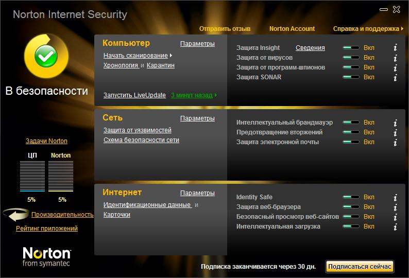Click Интернет section heading
The height and width of the screenshot is (278, 409).
(x=122, y=193)
